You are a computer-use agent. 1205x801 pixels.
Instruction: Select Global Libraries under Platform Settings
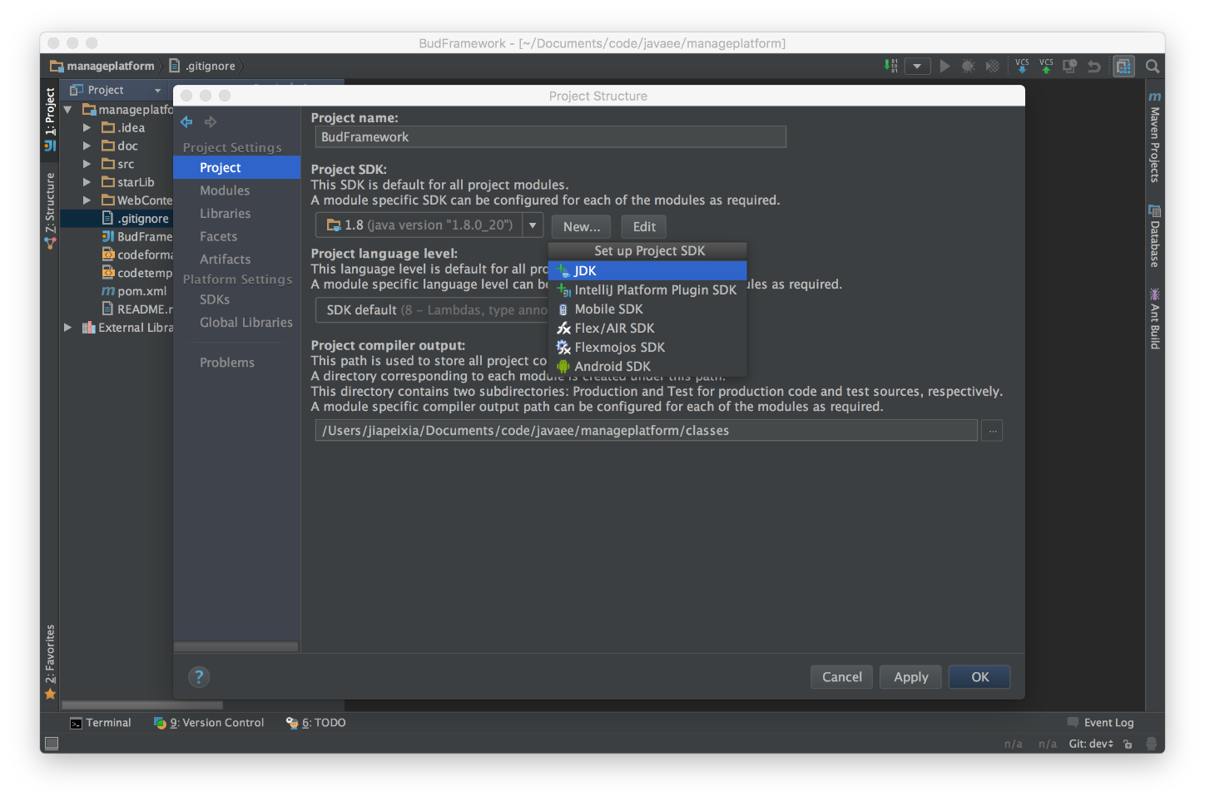point(245,323)
